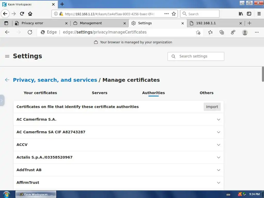Open Edge feedback icon
This screenshot has width=264, height=198.
(x=233, y=32)
